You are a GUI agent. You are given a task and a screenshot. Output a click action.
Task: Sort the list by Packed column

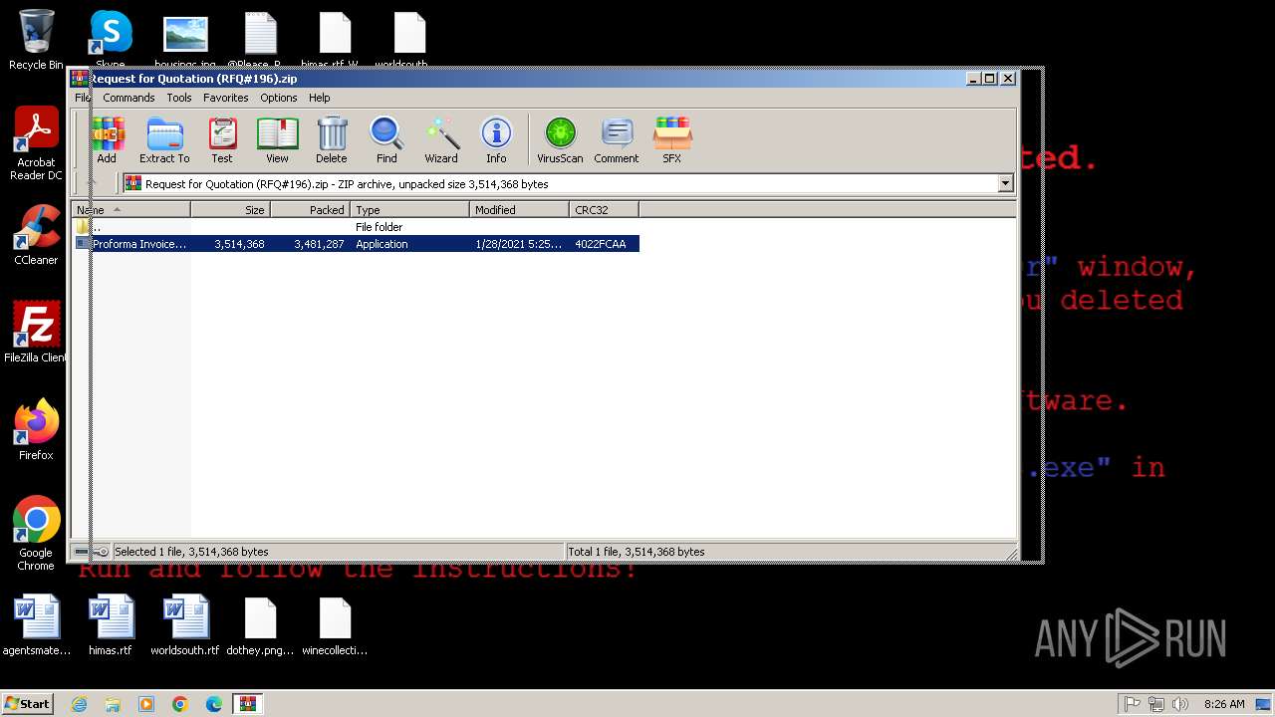310,210
